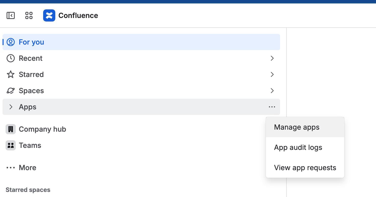Click the Apps more actions ellipsis
This screenshot has height=197, width=376.
tap(272, 107)
